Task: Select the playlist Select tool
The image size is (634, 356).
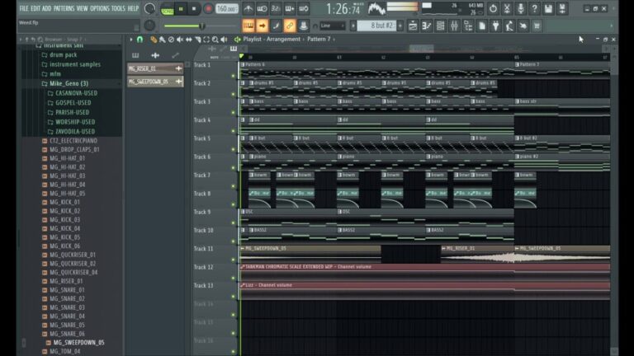Action: click(x=206, y=40)
